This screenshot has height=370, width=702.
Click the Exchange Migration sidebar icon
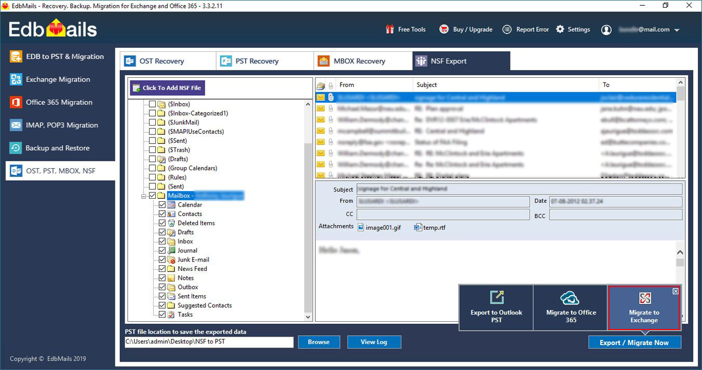(x=16, y=79)
